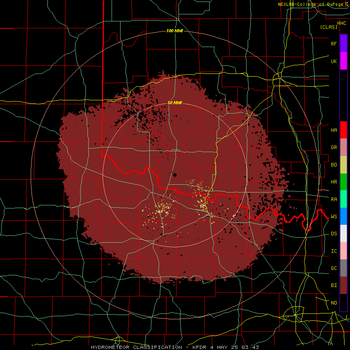Image resolution: width=350 pixels, height=350 pixels.
Task: Click the red HA color swatch
Action: coord(343,130)
